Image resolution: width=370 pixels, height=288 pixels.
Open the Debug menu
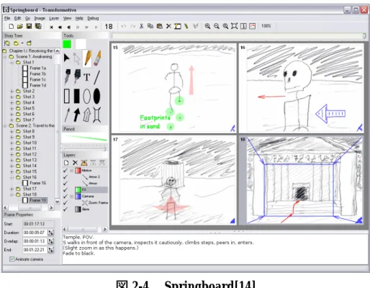tap(93, 18)
